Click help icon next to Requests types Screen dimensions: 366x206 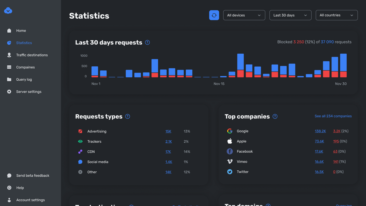click(x=128, y=116)
